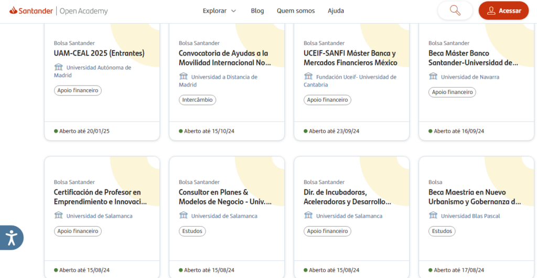Click Universidad de Salamanca in Consultor card
This screenshot has height=278, width=537.
coord(224,216)
